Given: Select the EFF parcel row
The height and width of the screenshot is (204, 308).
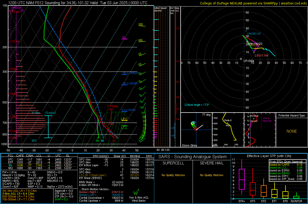Looking at the screenshot, I should pyautogui.click(x=40, y=162).
